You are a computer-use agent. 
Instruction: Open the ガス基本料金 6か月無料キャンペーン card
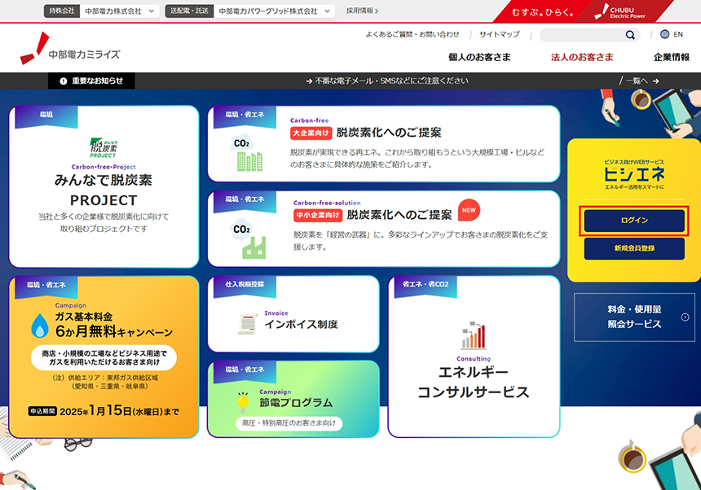pyautogui.click(x=104, y=357)
